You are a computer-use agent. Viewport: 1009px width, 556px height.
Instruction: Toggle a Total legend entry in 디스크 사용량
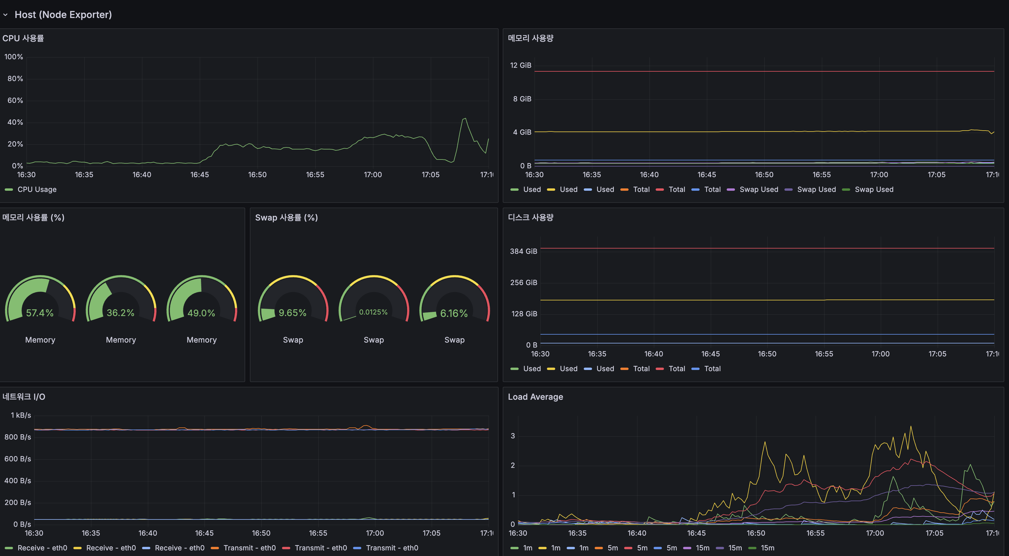(642, 368)
